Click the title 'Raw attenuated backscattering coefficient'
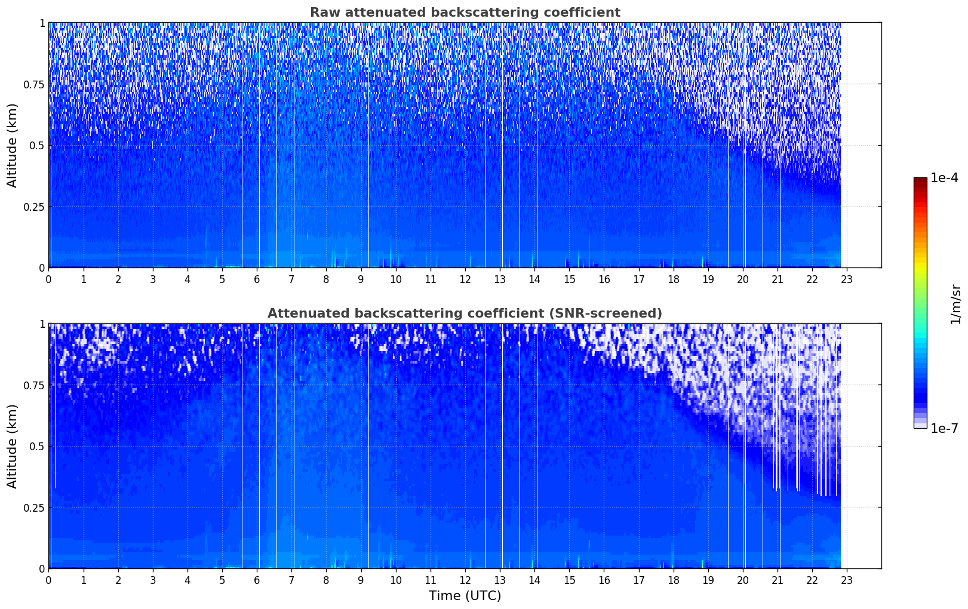The height and width of the screenshot is (609, 968). [x=465, y=13]
